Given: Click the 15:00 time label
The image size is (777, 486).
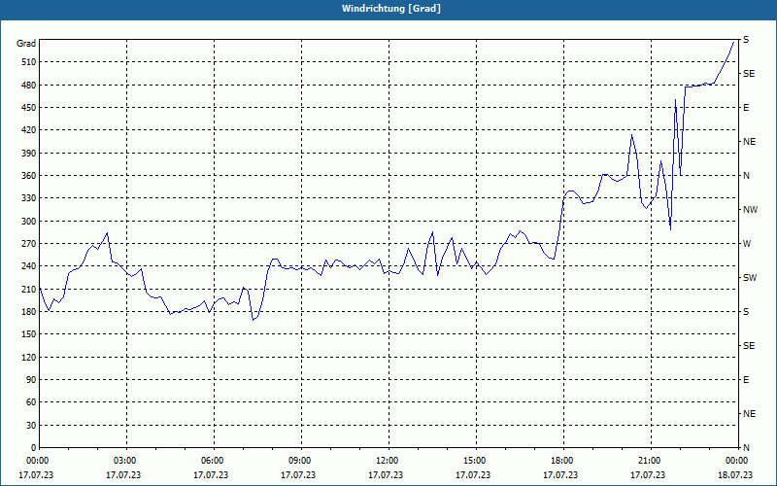Looking at the screenshot, I should pyautogui.click(x=474, y=461).
